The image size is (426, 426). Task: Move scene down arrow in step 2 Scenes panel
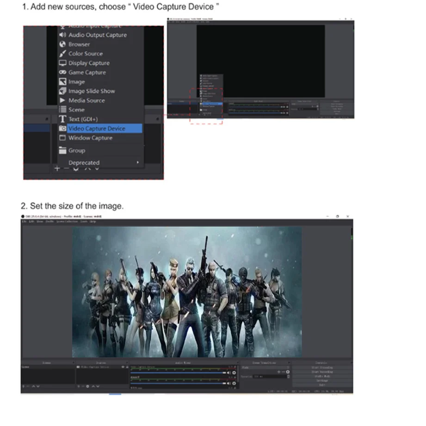(x=38, y=386)
